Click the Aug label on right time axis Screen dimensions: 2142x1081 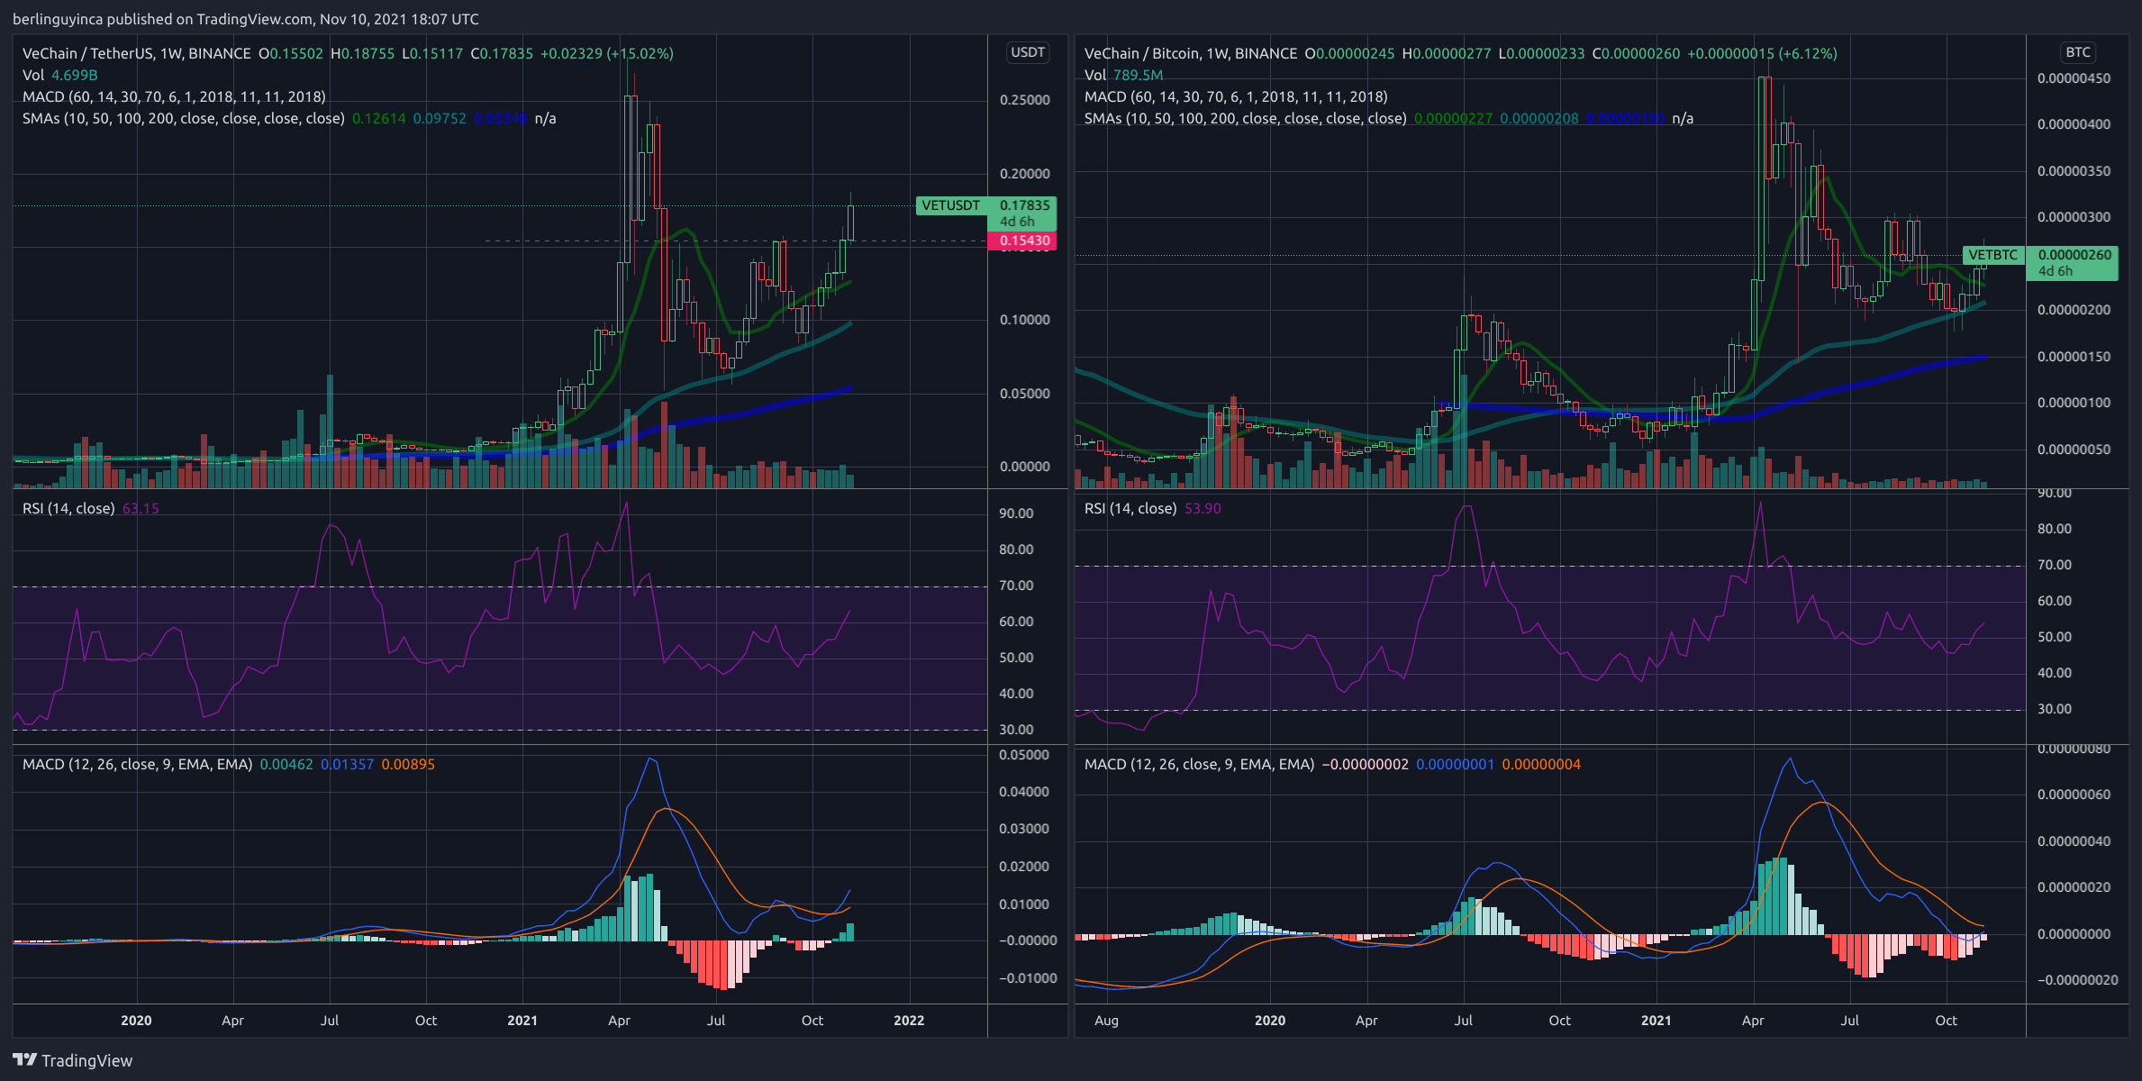1106,1020
